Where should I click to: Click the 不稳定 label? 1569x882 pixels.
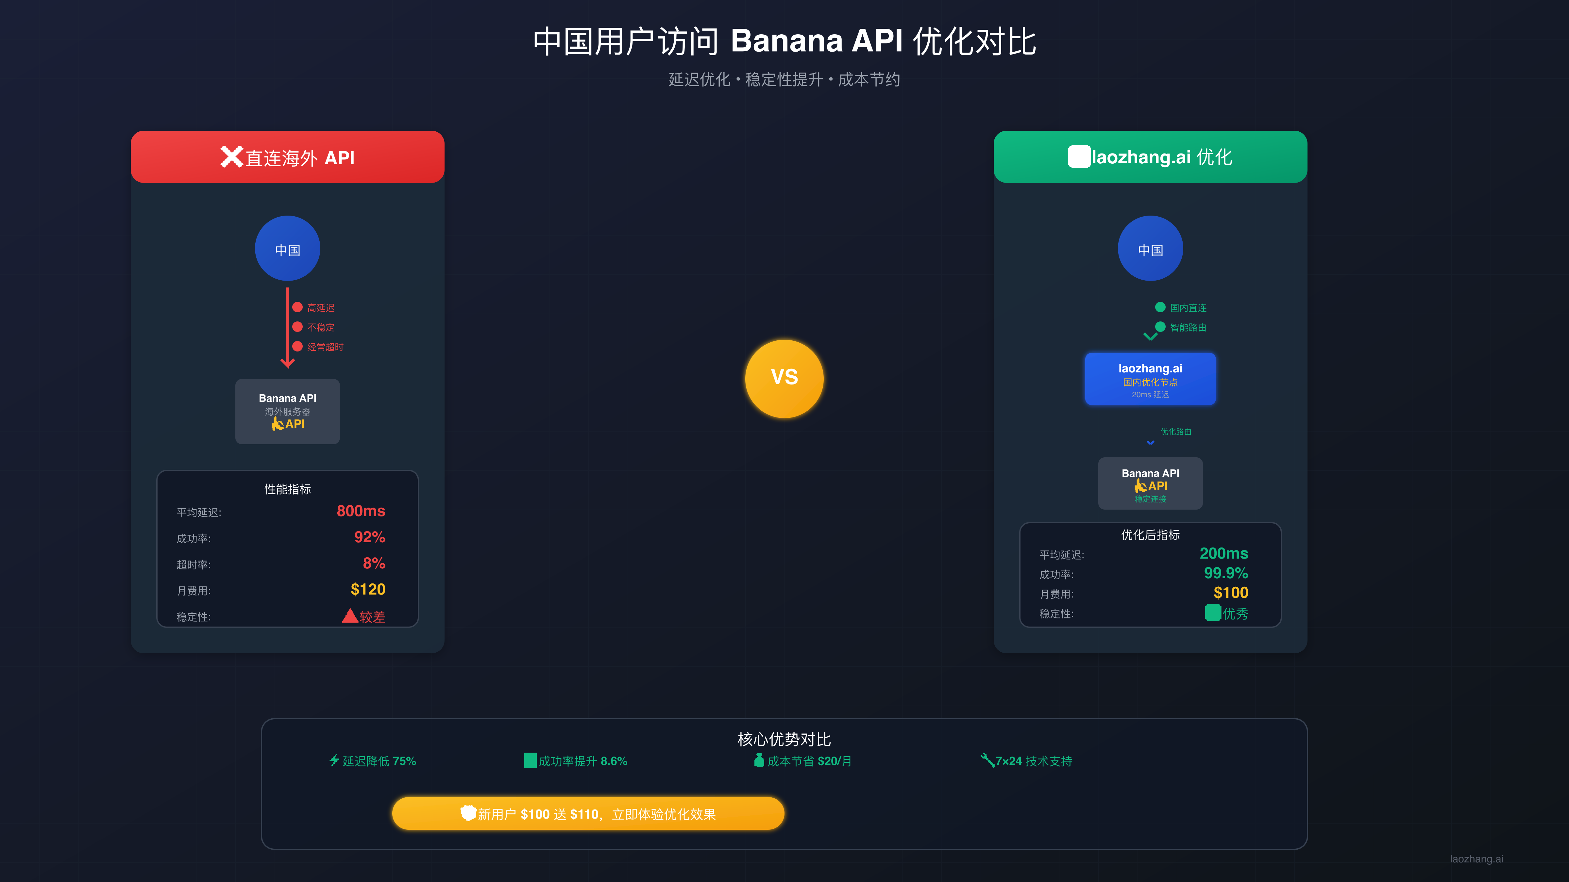[320, 327]
